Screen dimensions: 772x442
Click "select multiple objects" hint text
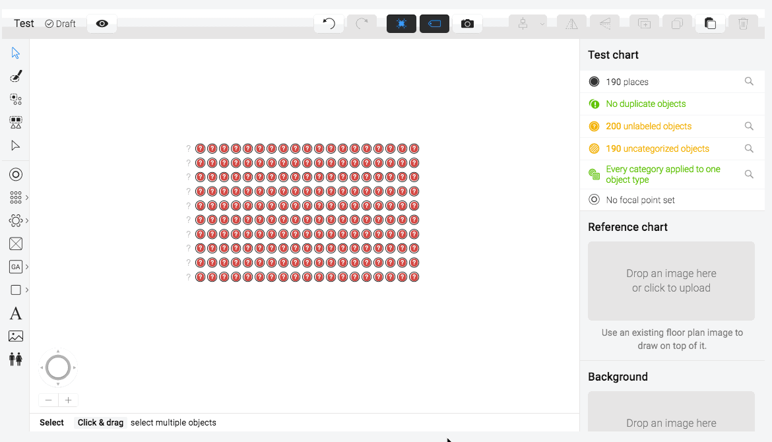point(174,423)
